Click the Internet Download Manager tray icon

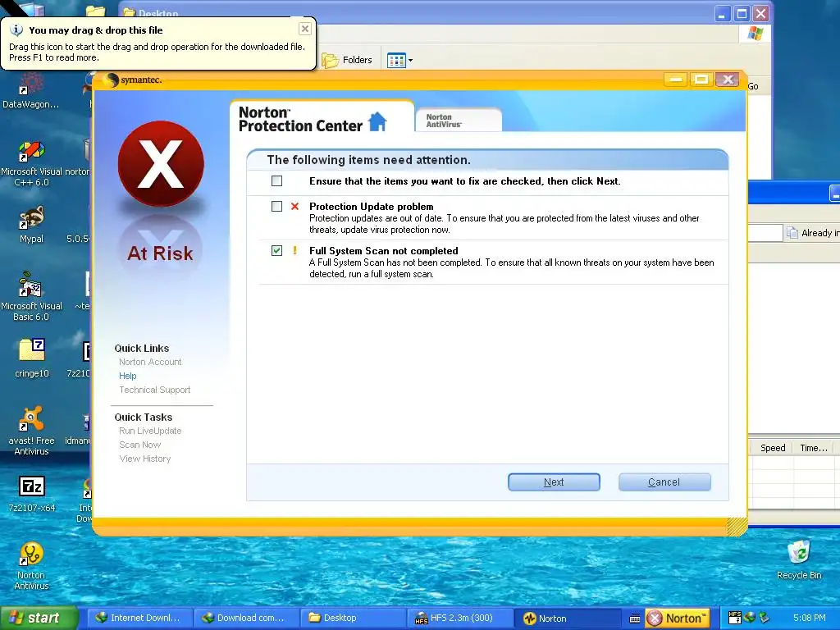click(750, 618)
